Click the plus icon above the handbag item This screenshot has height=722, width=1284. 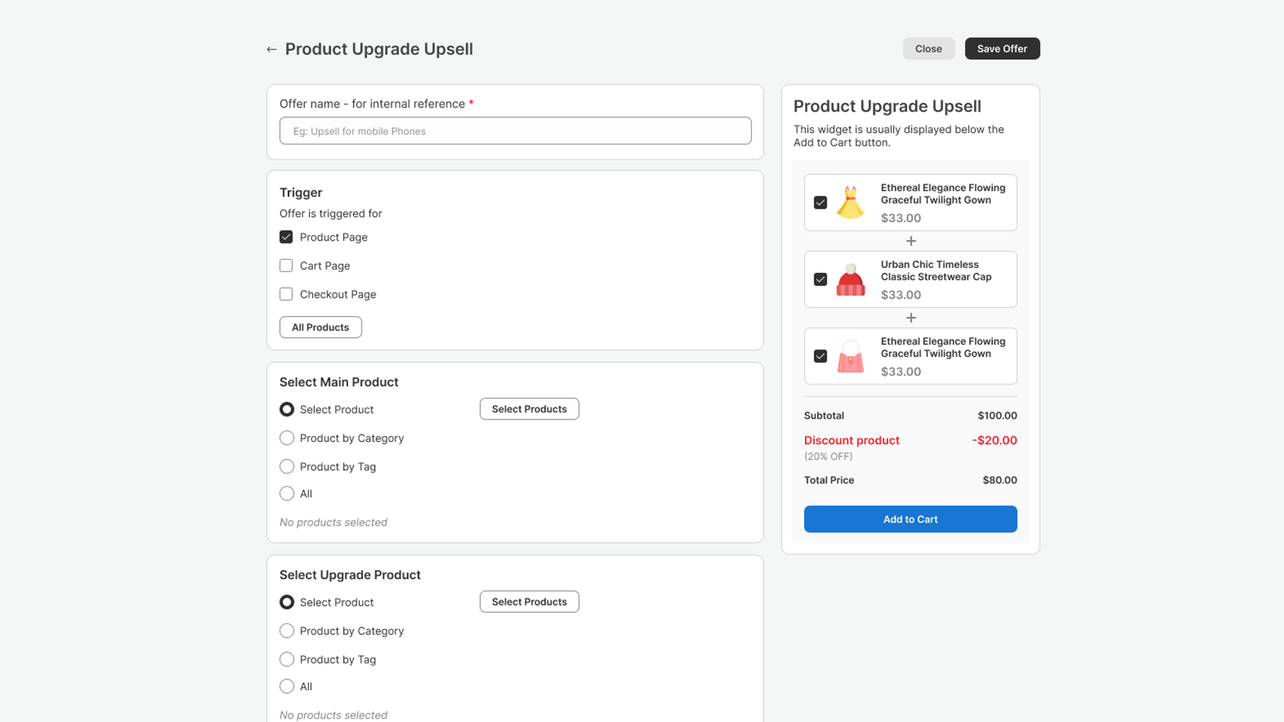click(911, 318)
